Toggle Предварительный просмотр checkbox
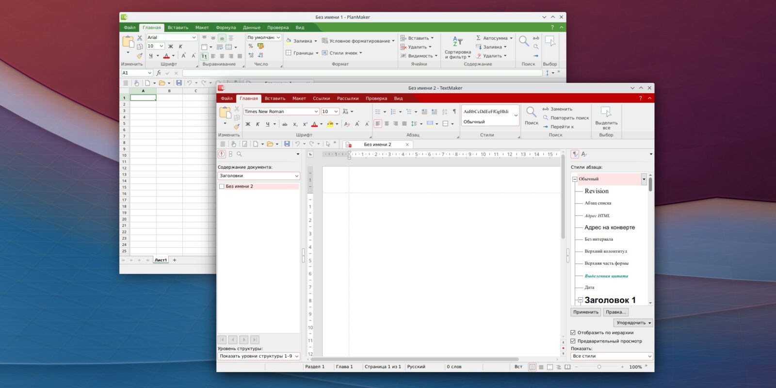The height and width of the screenshot is (388, 776). pos(573,341)
